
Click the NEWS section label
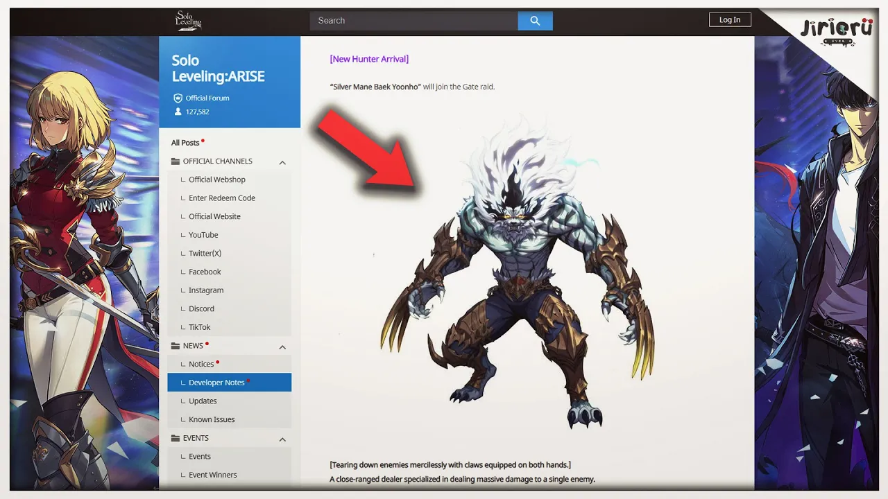click(x=193, y=346)
